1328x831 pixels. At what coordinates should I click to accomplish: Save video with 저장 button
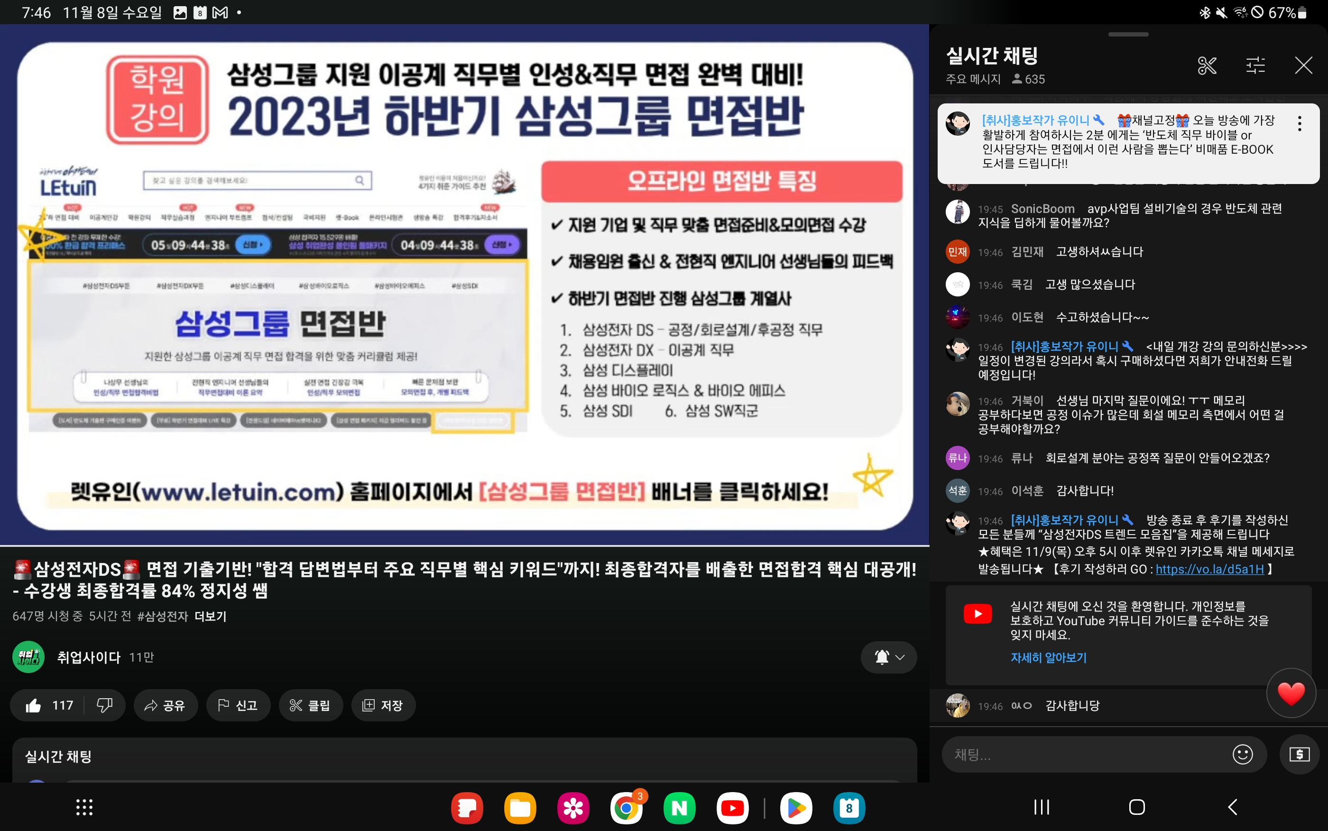[383, 705]
